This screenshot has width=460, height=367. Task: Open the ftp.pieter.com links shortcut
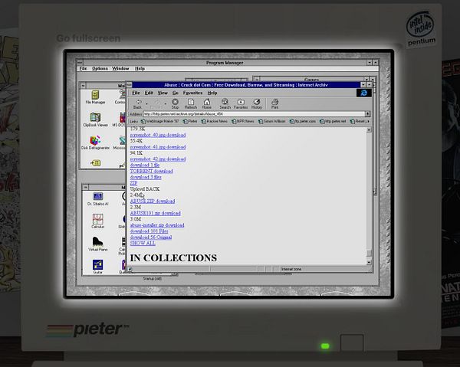click(303, 121)
